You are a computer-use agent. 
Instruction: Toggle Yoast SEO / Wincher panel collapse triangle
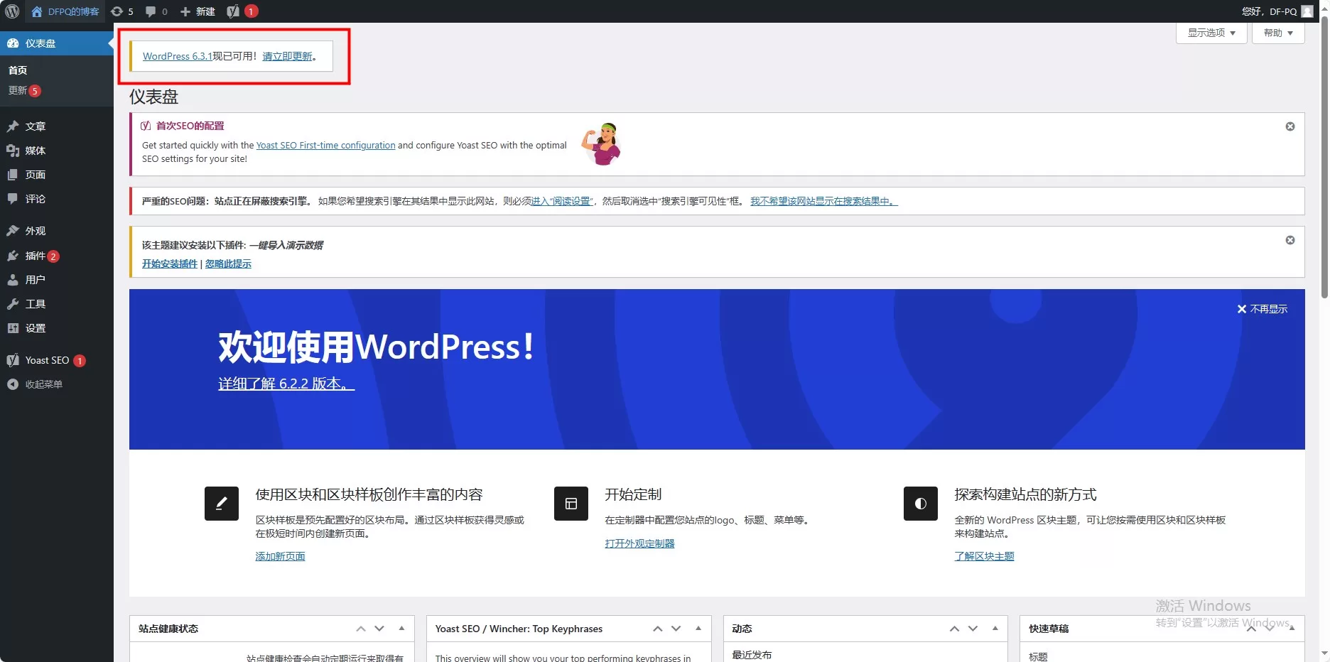(x=698, y=629)
